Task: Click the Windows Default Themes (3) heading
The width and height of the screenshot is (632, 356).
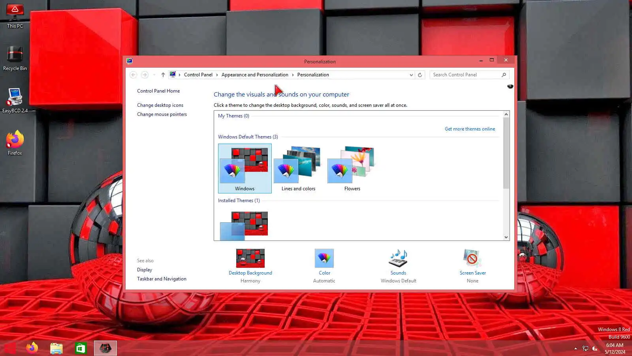Action: click(x=248, y=137)
